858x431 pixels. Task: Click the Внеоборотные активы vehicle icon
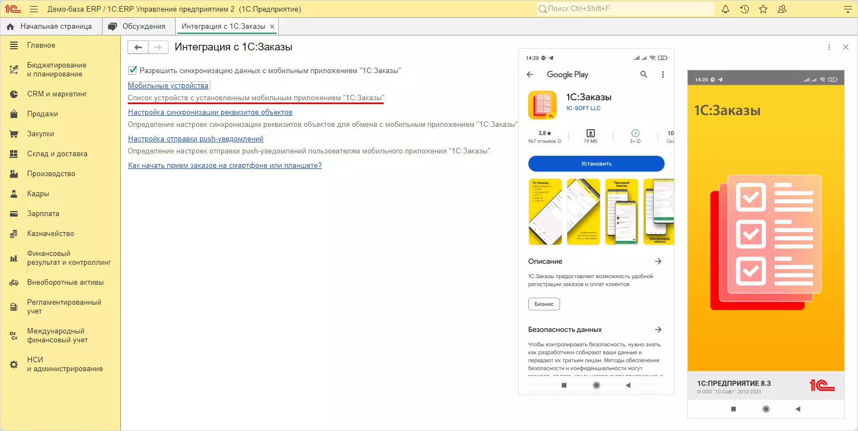(14, 283)
